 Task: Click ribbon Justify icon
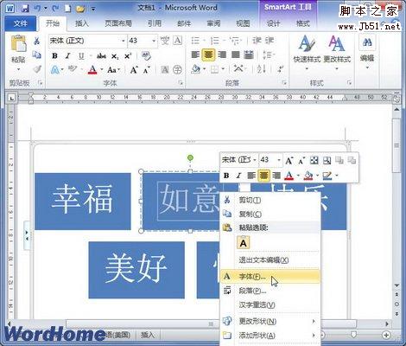tap(236, 54)
